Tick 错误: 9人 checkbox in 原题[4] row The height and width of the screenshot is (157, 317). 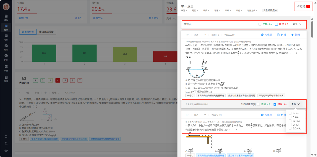coord(276,24)
